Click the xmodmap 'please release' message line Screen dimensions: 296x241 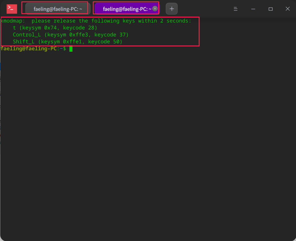tap(96, 21)
